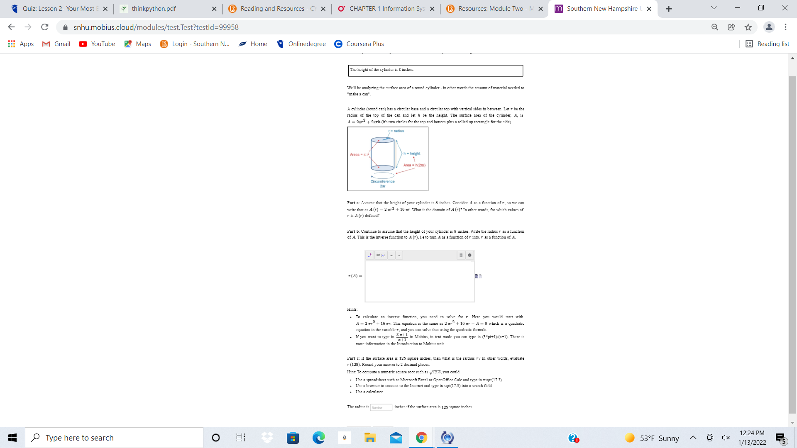Image resolution: width=797 pixels, height=448 pixels.
Task: Select the exponent (a^b) tool in the equation toolbar
Action: pyautogui.click(x=369, y=255)
